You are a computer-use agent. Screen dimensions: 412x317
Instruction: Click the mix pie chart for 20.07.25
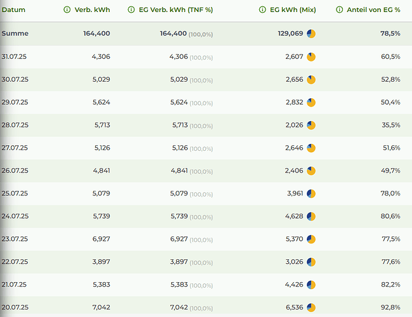(x=311, y=307)
